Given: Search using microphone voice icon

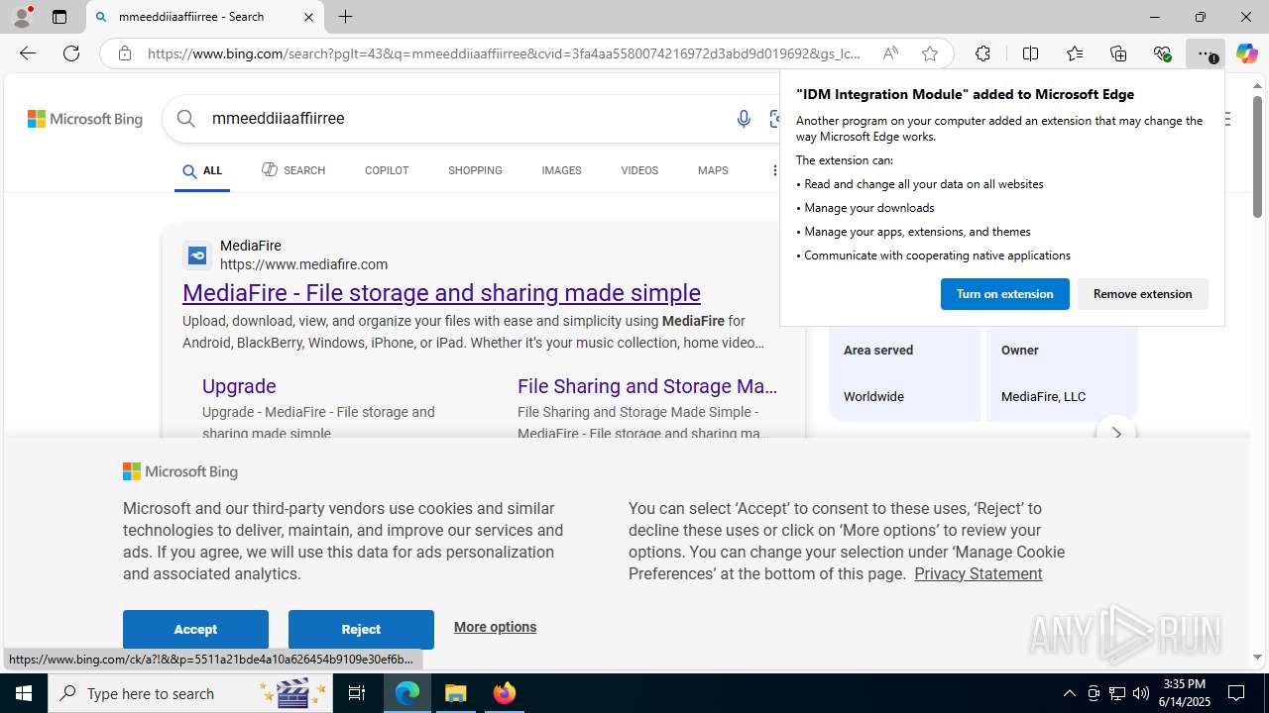Looking at the screenshot, I should (744, 119).
